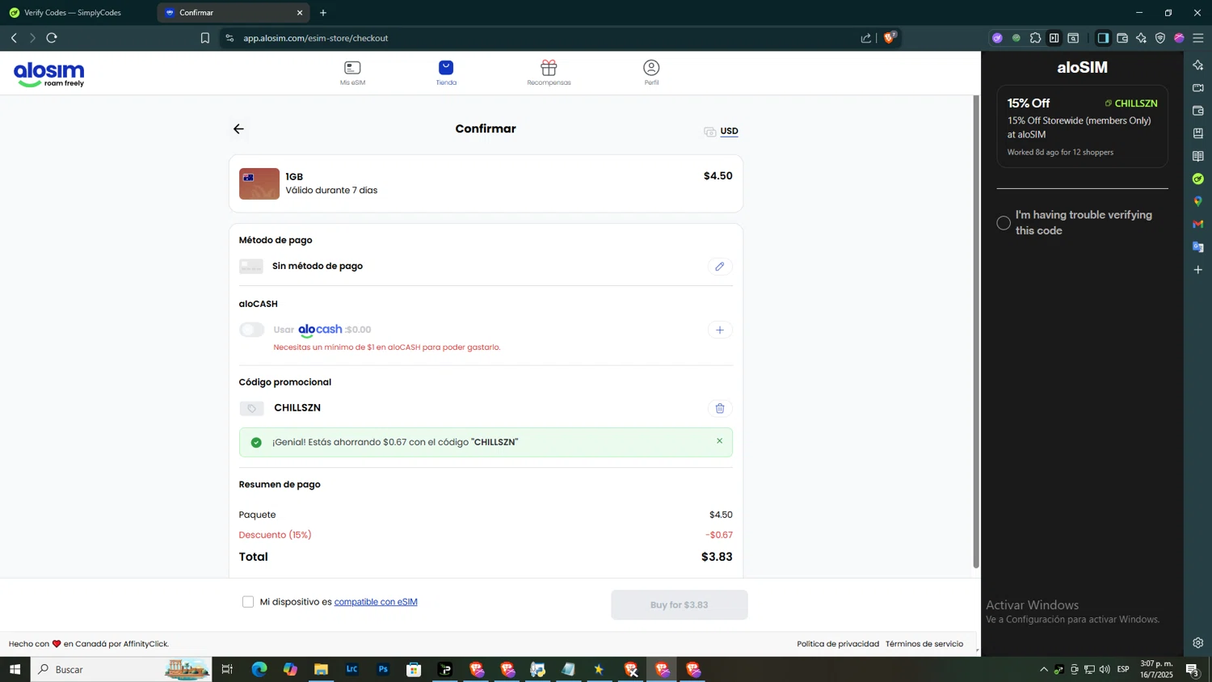Switch to Verify Codes SimplyCodes tab
The width and height of the screenshot is (1212, 682).
coord(73,13)
